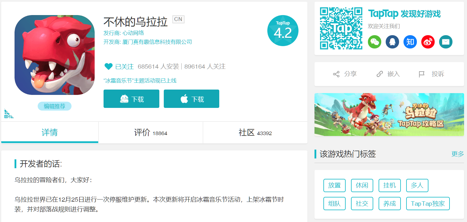Switch to the 详情 tab

tap(50, 132)
